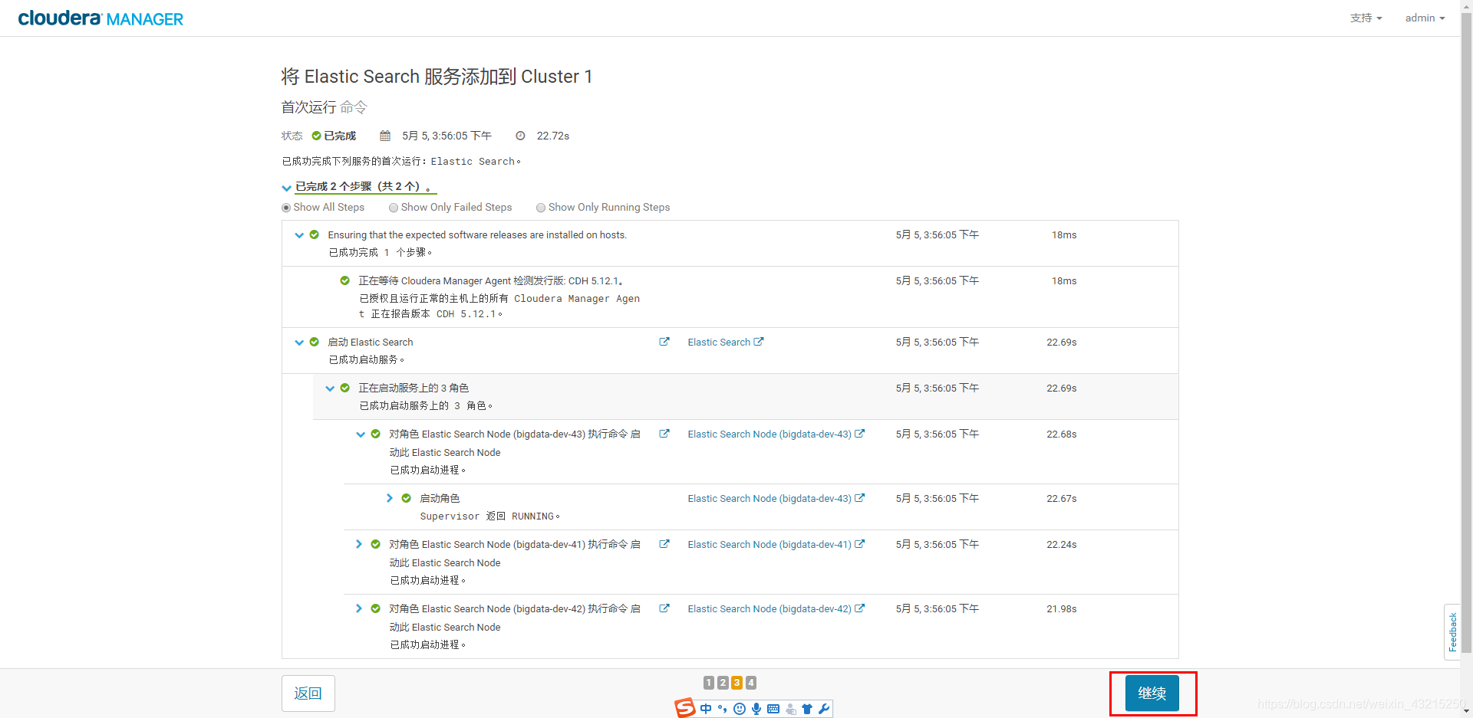The width and height of the screenshot is (1473, 718).
Task: Open Sogou wrench toolbox icon
Action: pos(824,709)
